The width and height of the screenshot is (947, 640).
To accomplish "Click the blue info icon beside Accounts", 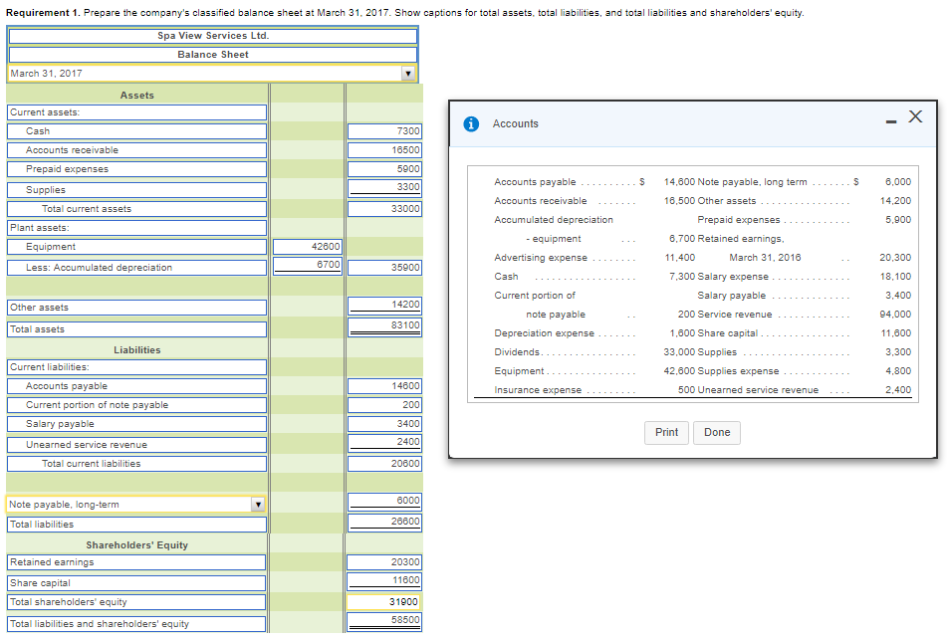I will point(471,123).
